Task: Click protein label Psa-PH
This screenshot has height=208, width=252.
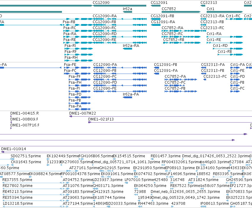Action: (75, 82)
